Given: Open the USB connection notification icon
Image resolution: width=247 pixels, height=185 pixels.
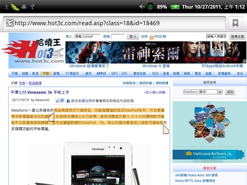Looking at the screenshot, I should [32, 6].
